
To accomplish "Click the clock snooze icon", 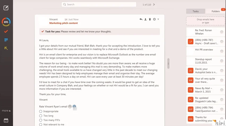I will [154, 19].
